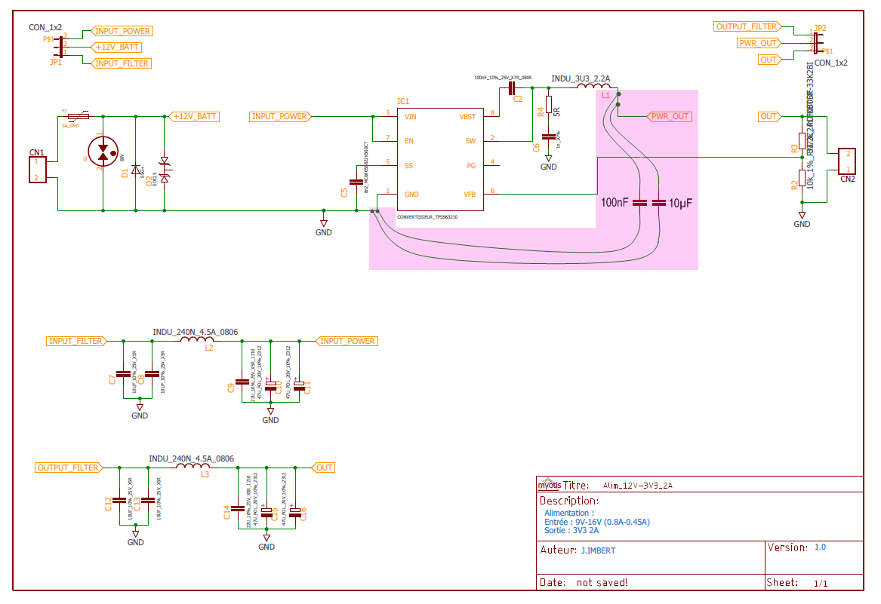Click +12V_BATT net label at JP1 pin 2
Image resolution: width=881 pixels, height=604 pixels.
pos(116,48)
